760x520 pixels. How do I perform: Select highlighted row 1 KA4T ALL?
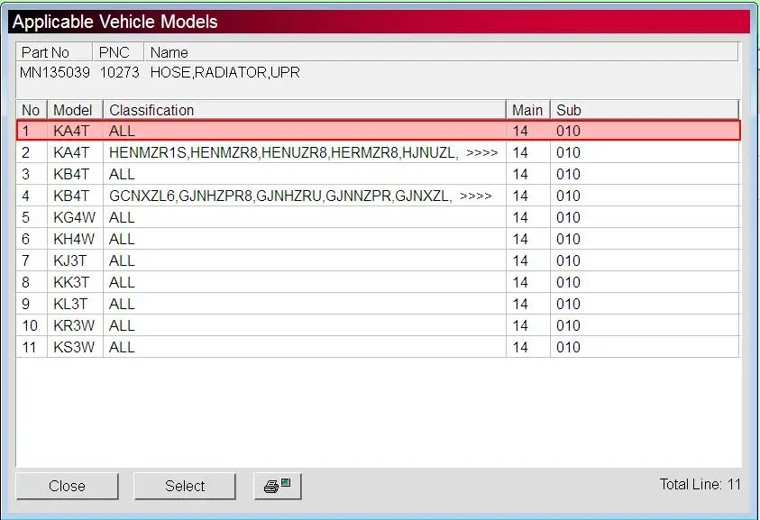pos(378,131)
